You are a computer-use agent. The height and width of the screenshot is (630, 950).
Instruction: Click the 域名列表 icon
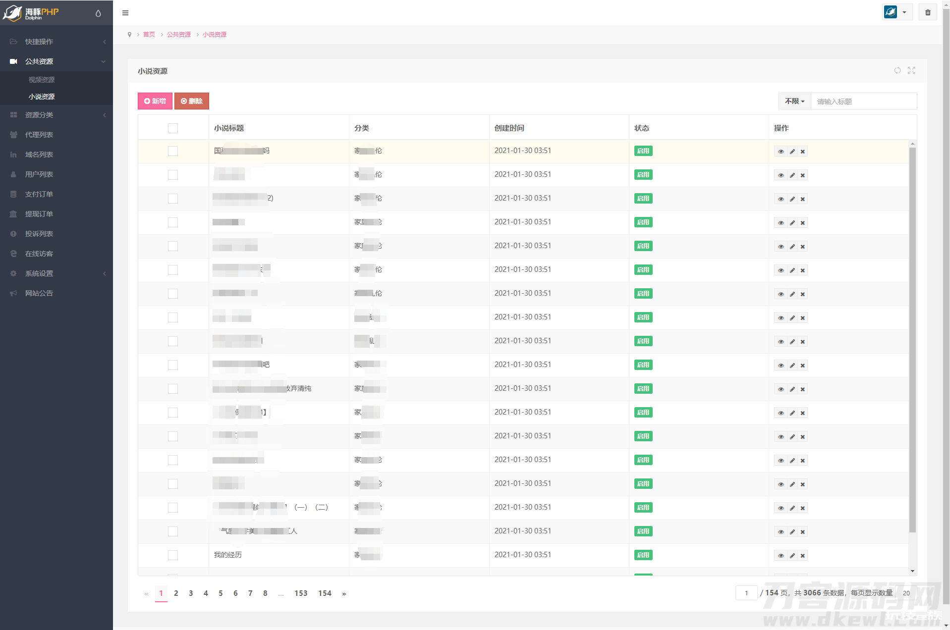coord(13,155)
